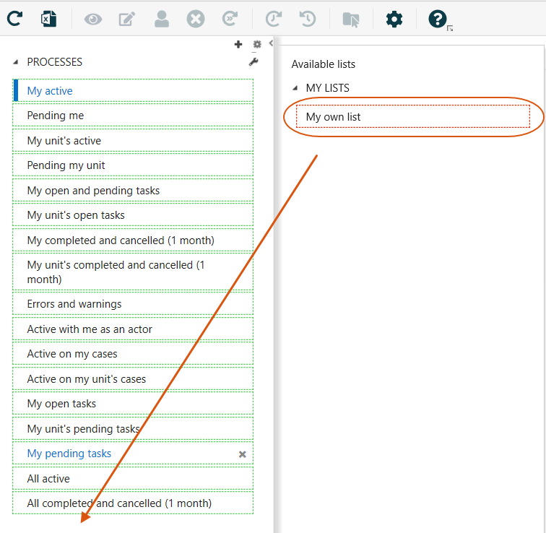This screenshot has height=533, width=546.
Task: Collapse the PROCESSES section triangle
Action: click(17, 62)
